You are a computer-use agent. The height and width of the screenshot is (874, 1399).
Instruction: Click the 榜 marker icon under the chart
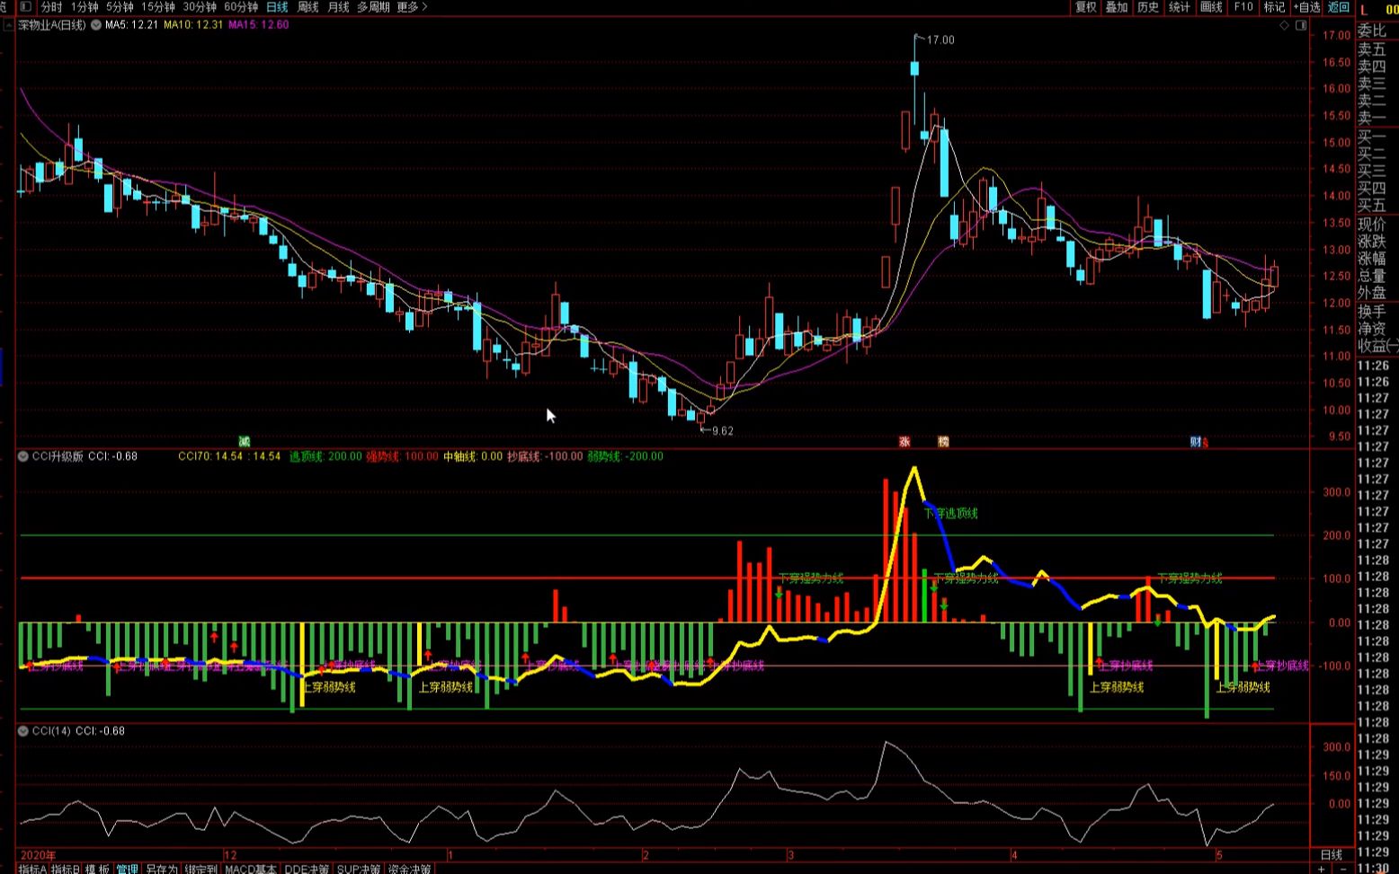(x=943, y=441)
